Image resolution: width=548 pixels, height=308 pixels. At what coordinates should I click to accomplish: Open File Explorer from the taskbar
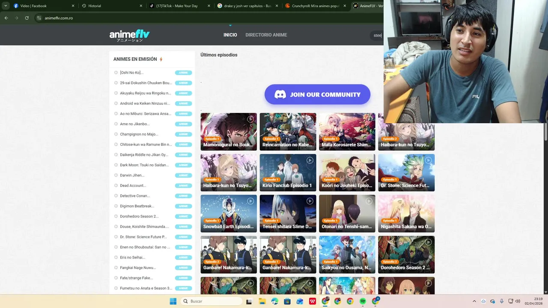pyautogui.click(x=262, y=301)
